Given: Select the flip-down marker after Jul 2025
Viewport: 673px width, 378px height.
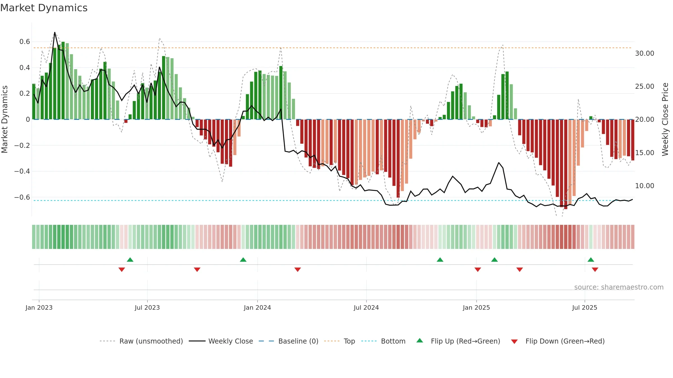Looking at the screenshot, I should pyautogui.click(x=595, y=269).
